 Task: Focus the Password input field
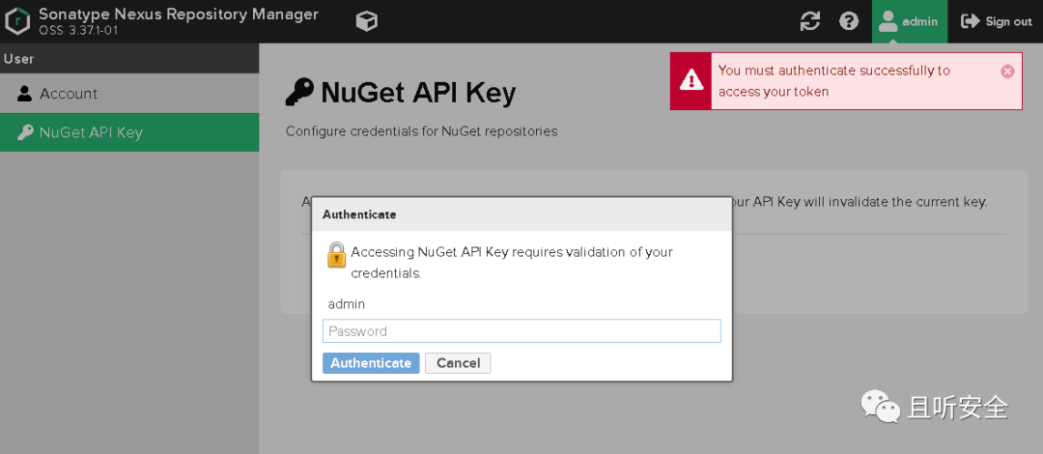click(521, 331)
